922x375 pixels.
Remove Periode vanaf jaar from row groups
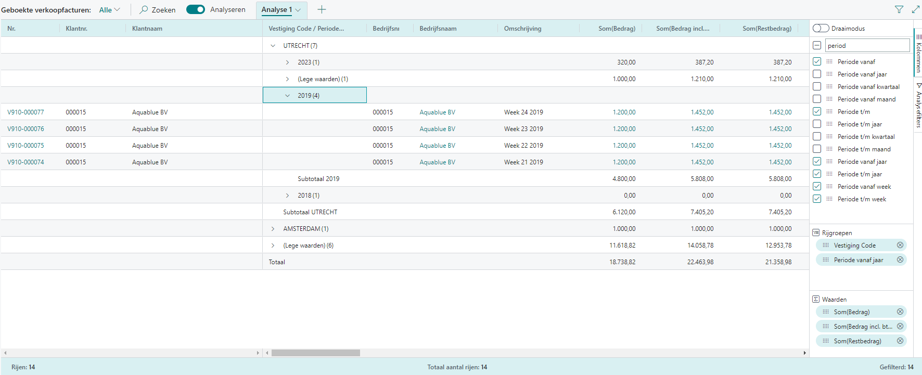click(900, 260)
